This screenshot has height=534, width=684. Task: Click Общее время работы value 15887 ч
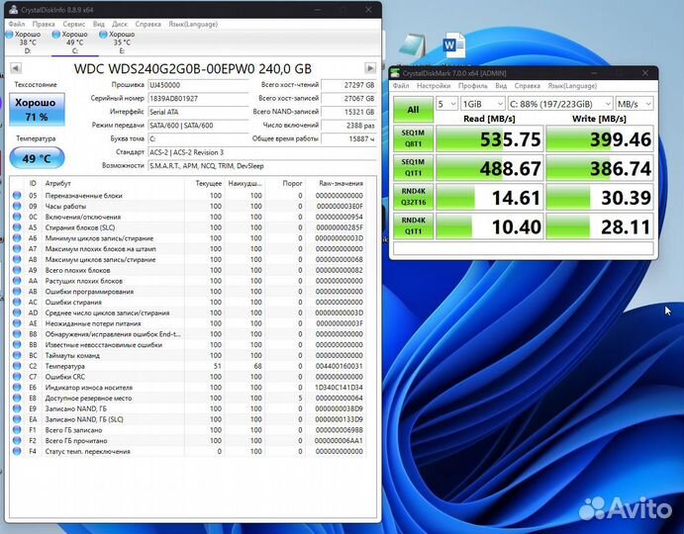[x=349, y=139]
